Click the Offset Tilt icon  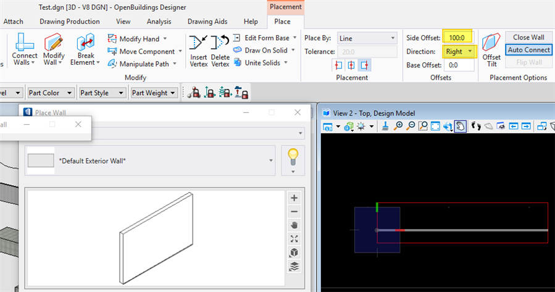coord(491,50)
